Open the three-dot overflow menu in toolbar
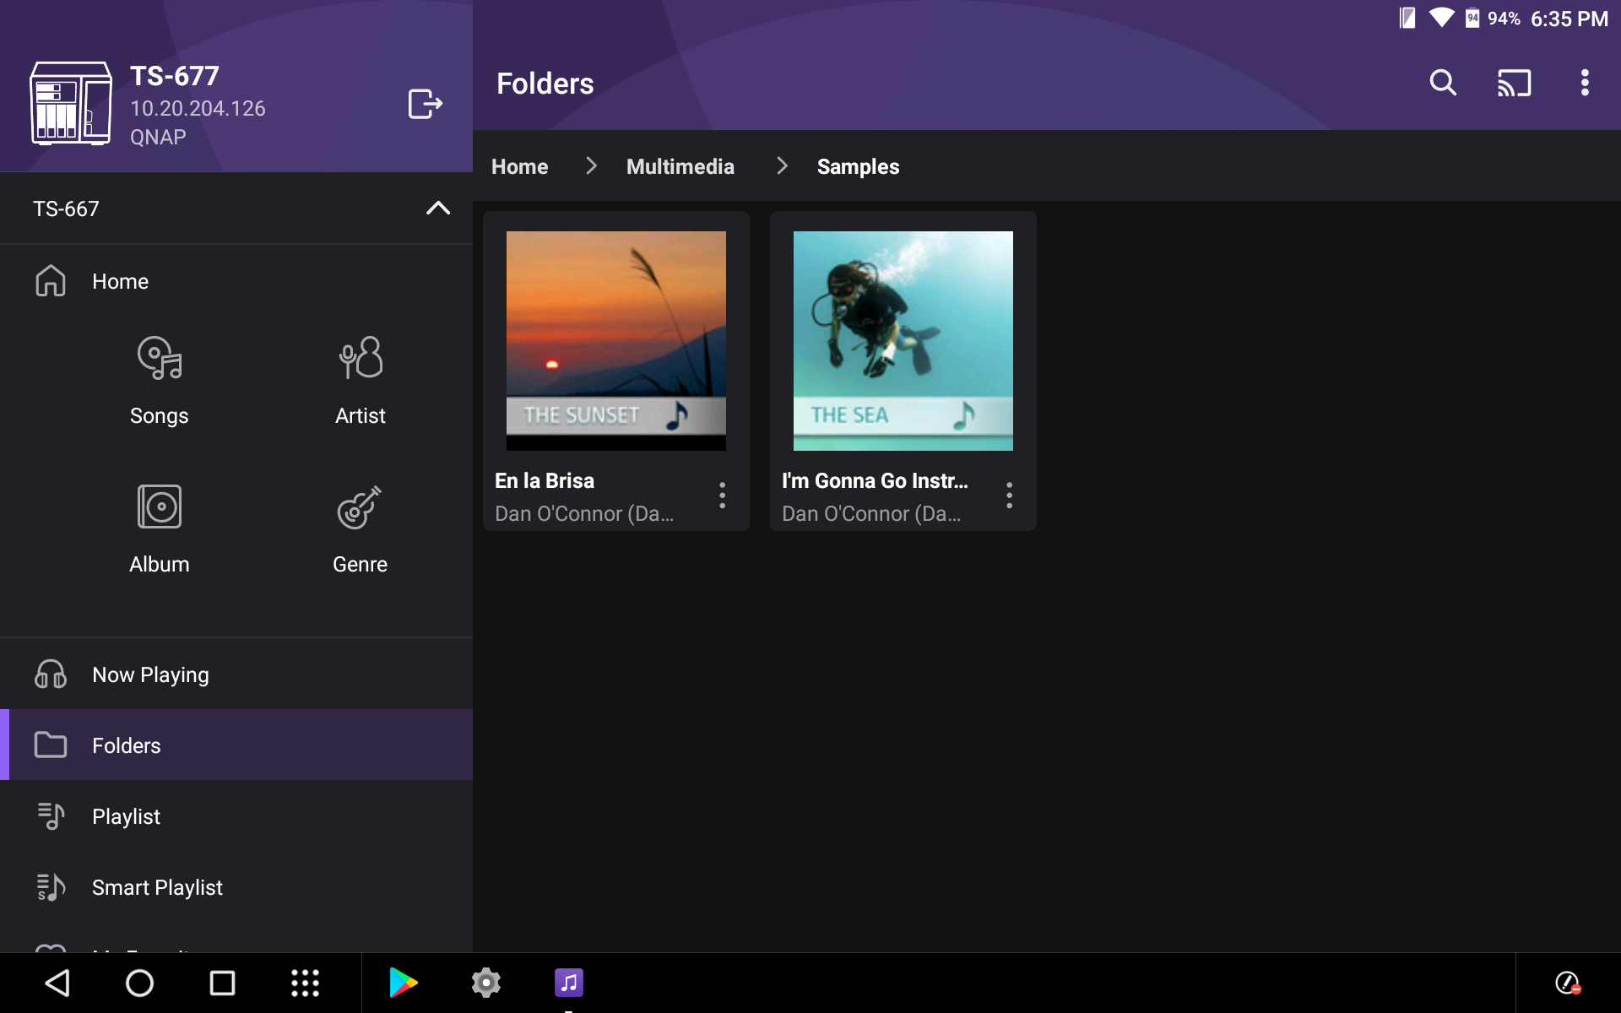The image size is (1621, 1013). click(x=1585, y=83)
